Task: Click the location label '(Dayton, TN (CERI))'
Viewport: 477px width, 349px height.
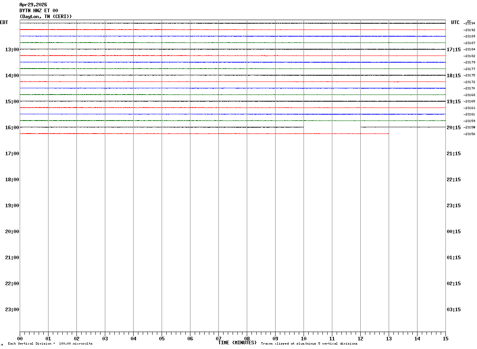Action: (x=46, y=17)
